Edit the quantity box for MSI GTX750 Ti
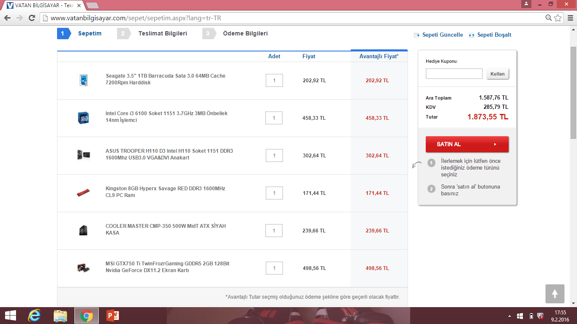This screenshot has height=324, width=577. [x=274, y=268]
